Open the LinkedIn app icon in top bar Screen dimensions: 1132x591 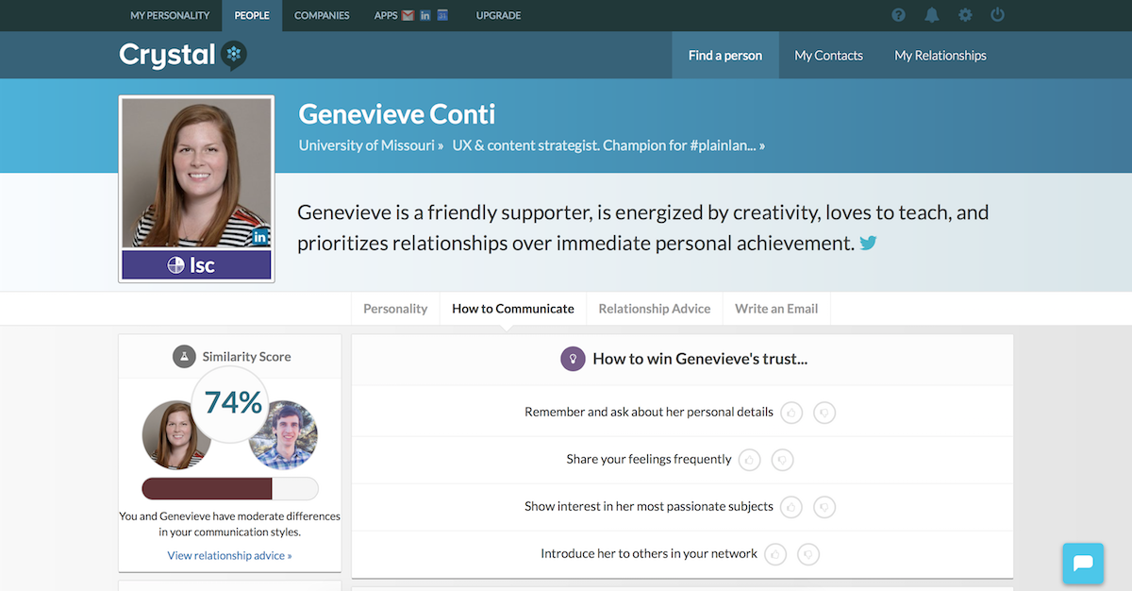pos(425,15)
